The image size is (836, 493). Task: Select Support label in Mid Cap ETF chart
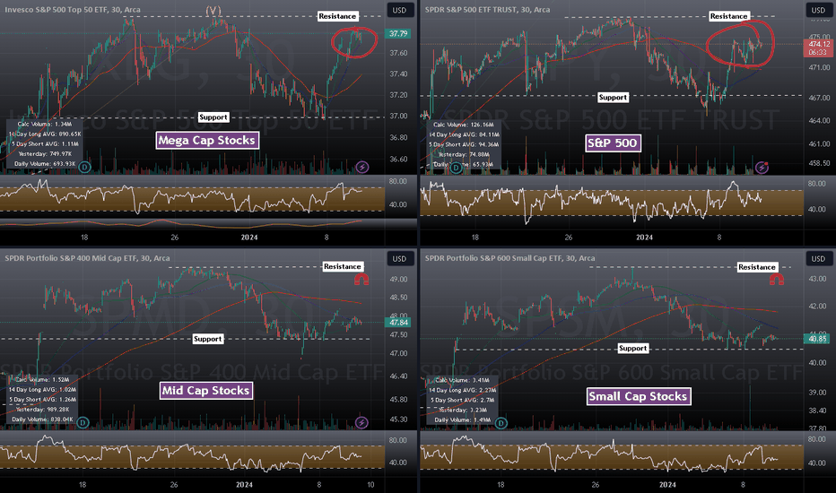point(207,339)
